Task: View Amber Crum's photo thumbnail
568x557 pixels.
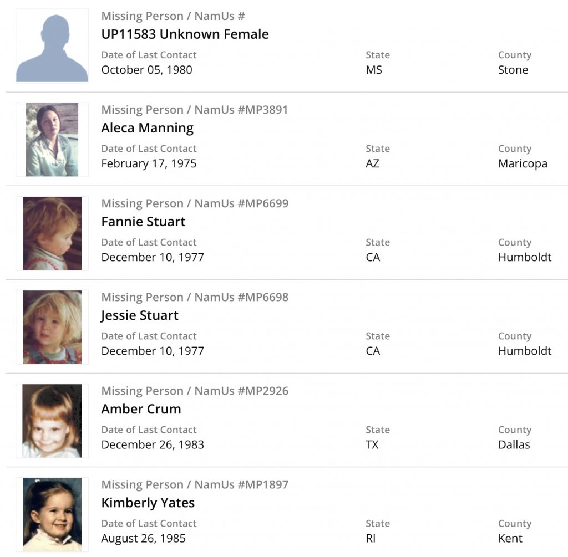Action: click(52, 421)
